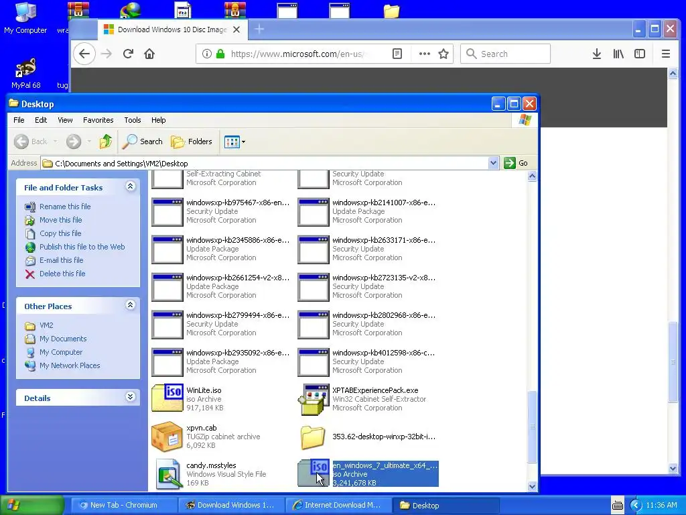The width and height of the screenshot is (686, 515).
Task: Toggle the browser sidebar icon
Action: click(x=640, y=54)
